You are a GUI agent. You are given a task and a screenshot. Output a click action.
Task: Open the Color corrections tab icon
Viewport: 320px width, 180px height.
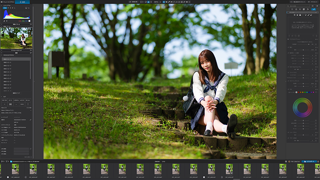click(296, 9)
